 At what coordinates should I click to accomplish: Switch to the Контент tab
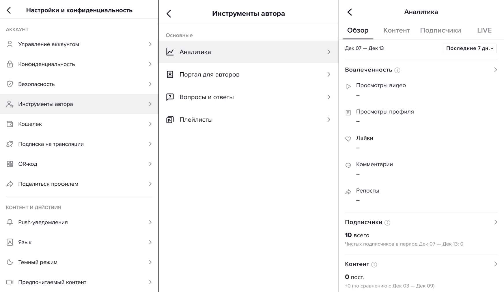click(396, 31)
